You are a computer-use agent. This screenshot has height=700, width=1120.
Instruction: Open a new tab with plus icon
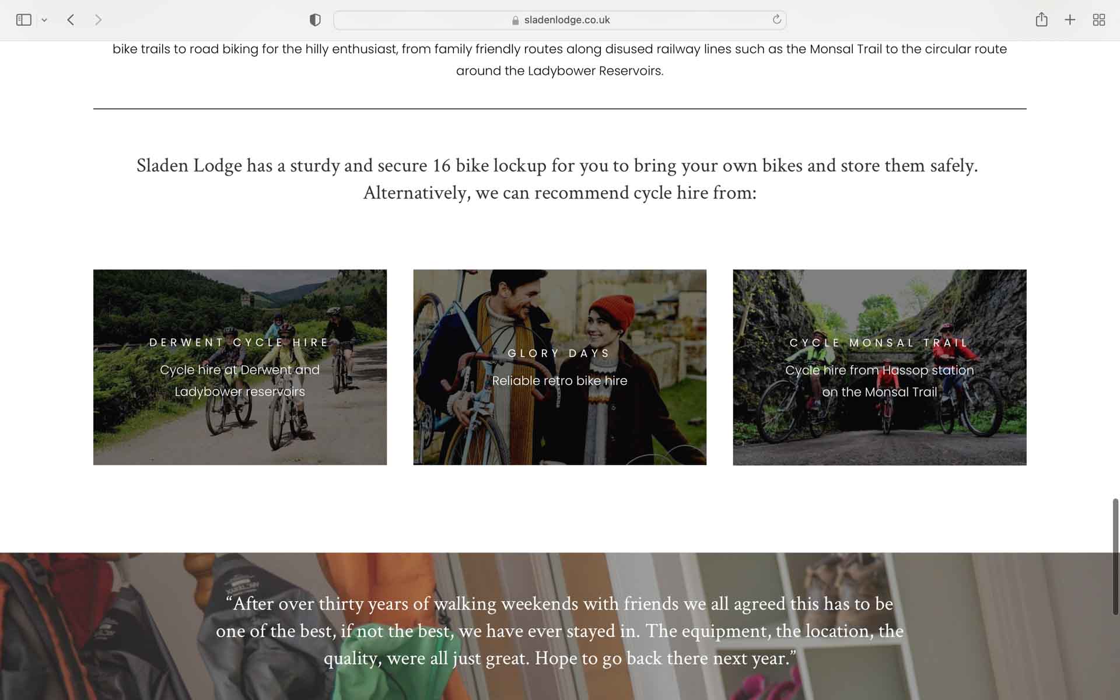1070,20
